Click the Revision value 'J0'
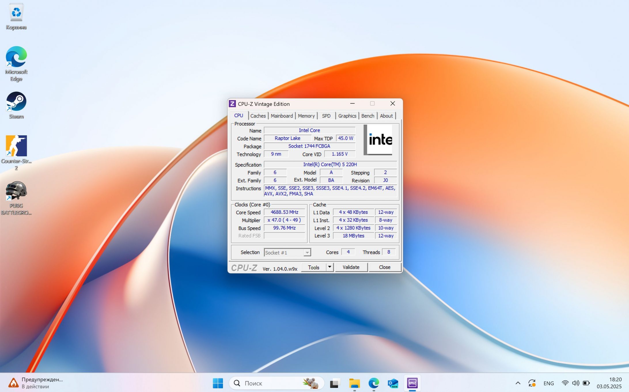Viewport: 629px width, 392px height. [x=385, y=180]
